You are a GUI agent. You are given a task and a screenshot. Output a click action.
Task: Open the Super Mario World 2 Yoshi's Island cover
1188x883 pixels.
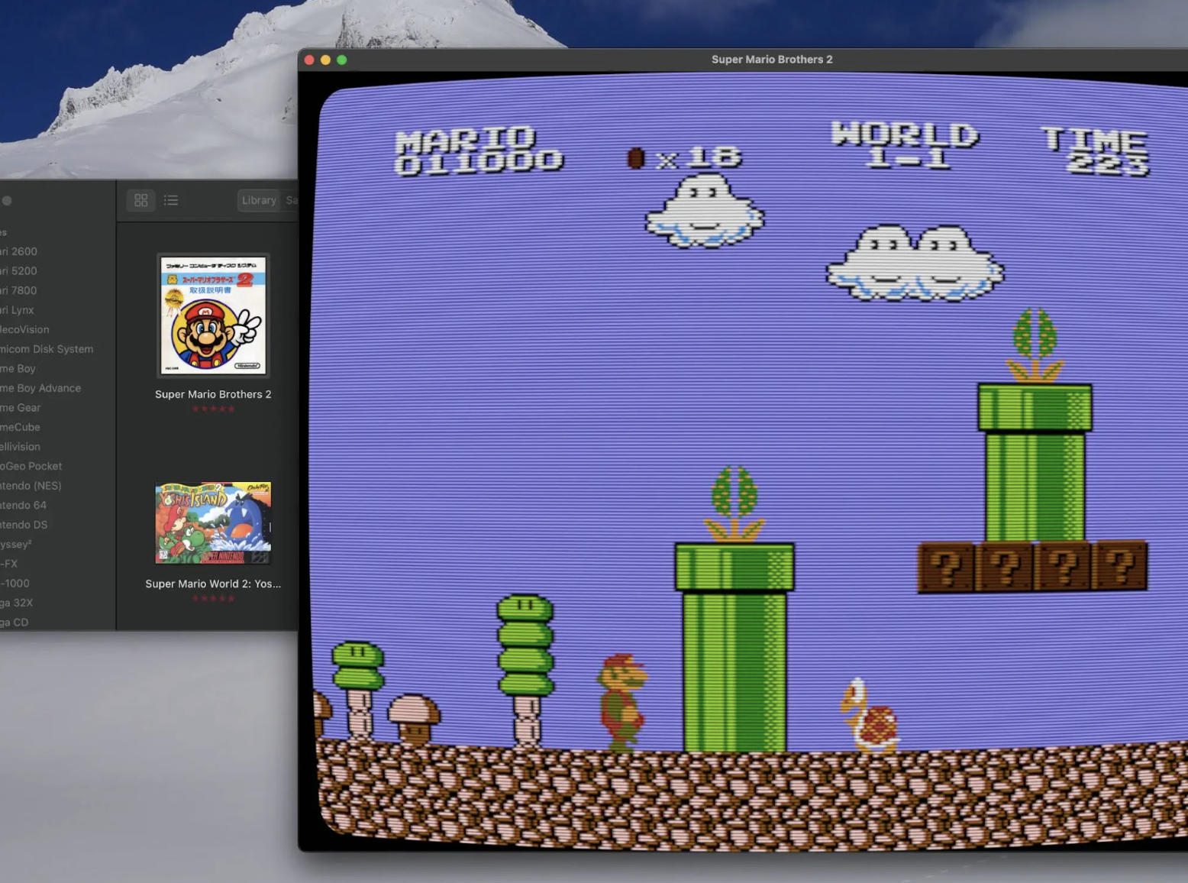coord(212,522)
